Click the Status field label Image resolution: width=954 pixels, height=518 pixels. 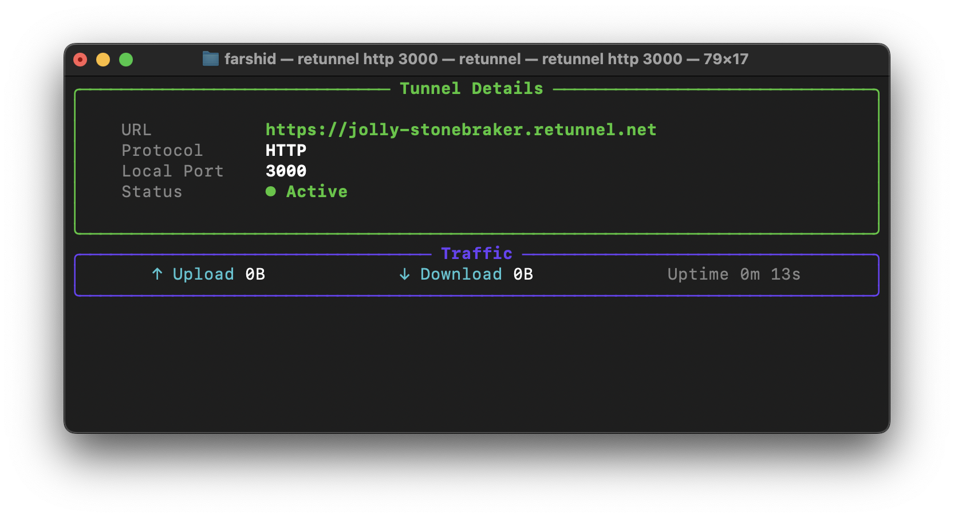152,191
